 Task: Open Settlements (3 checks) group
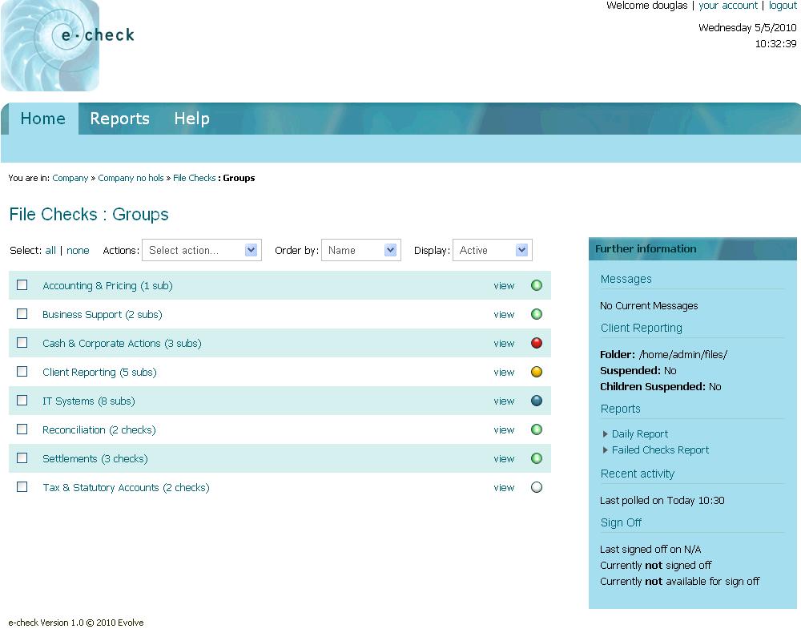tap(95, 458)
